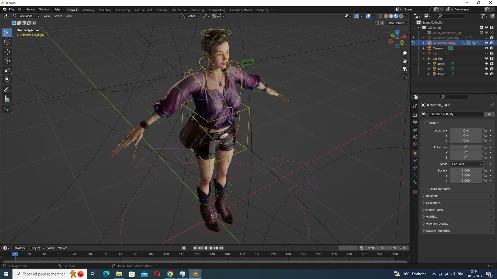Viewport: 497px width, 279px height.
Task: Click the pan view hand icon
Action: coord(404,61)
